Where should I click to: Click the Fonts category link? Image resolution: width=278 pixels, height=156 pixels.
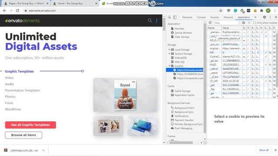[9, 103]
